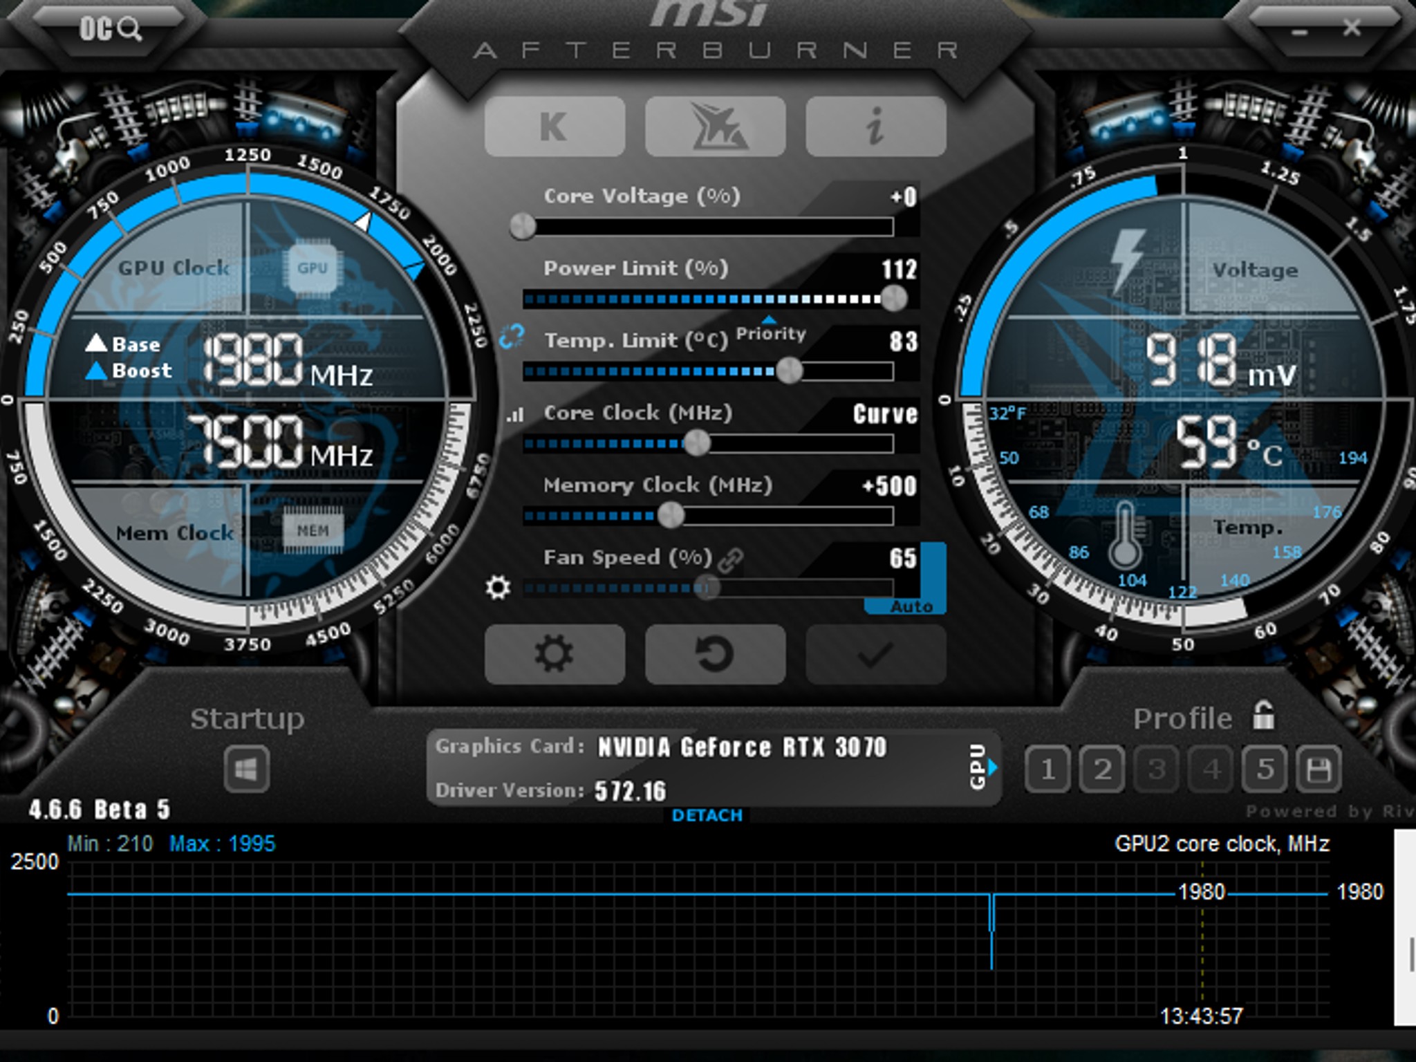Toggle the fan speed sync chain icon
Viewport: 1416px width, 1062px height.
(x=730, y=559)
